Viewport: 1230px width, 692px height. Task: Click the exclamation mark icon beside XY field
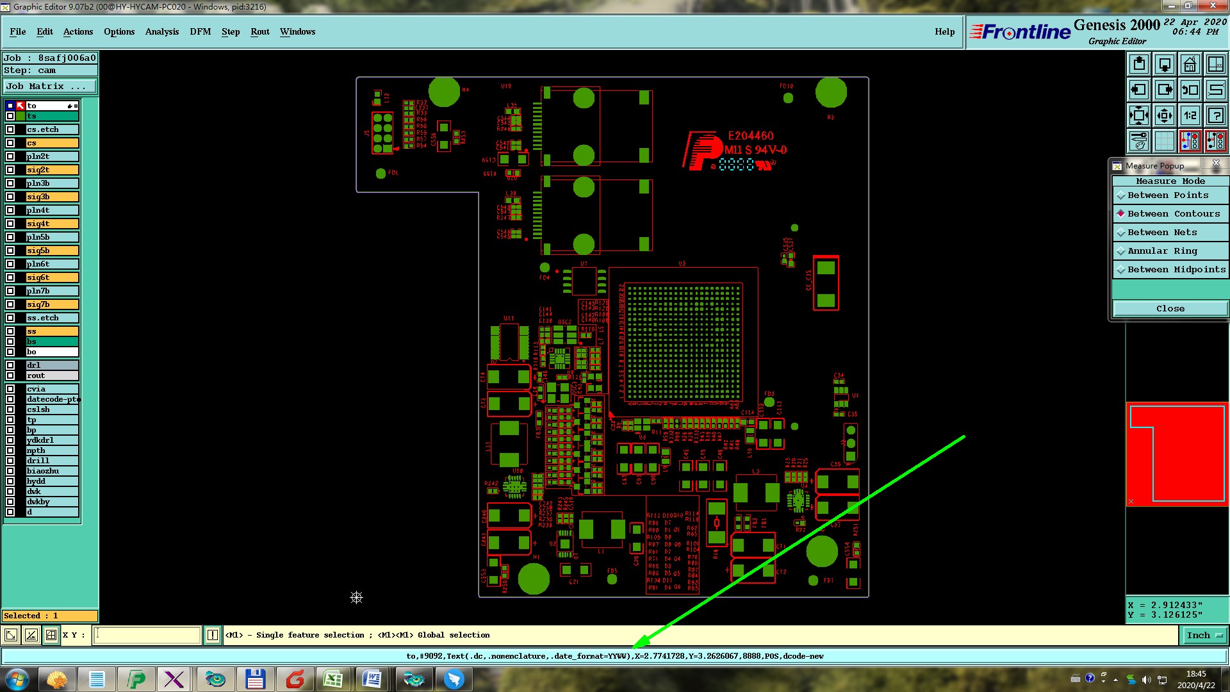(x=212, y=635)
